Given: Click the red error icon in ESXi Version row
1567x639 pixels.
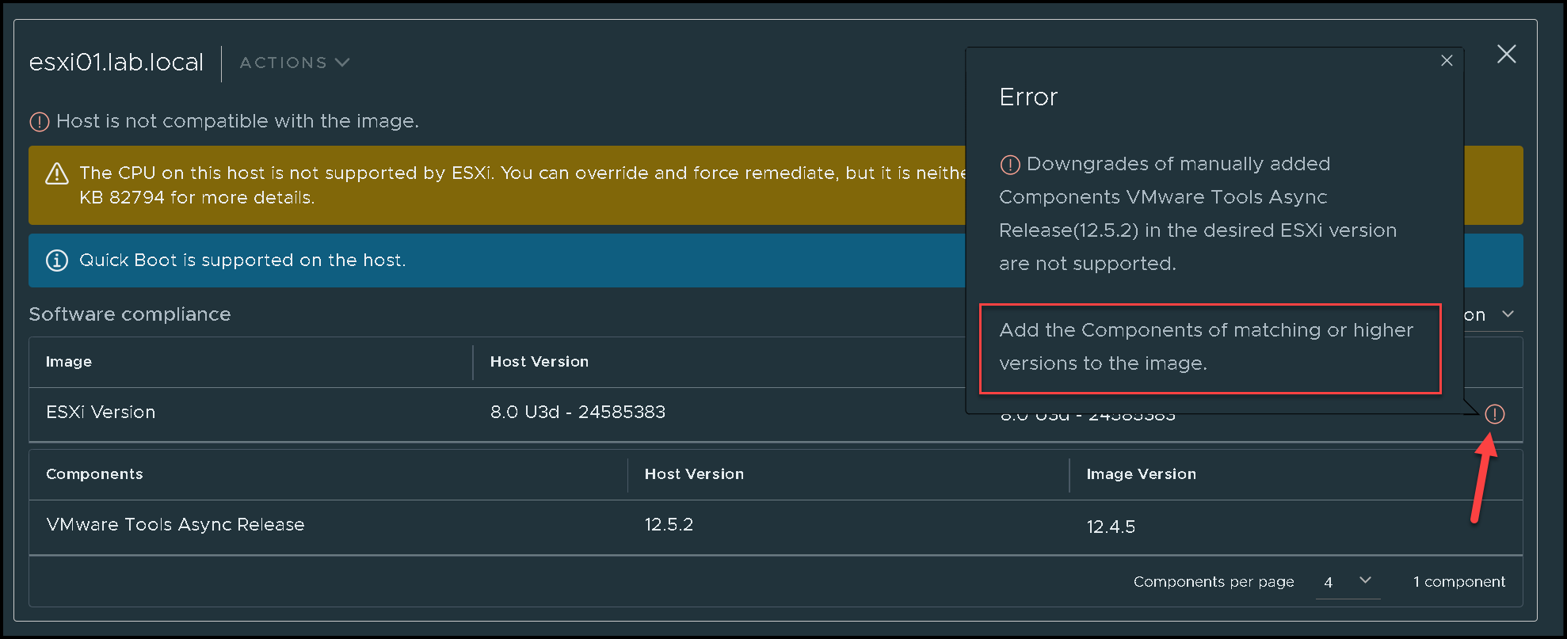Looking at the screenshot, I should 1494,414.
